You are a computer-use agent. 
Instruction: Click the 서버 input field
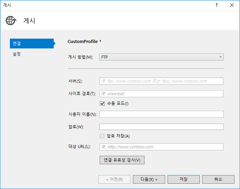click(161, 81)
